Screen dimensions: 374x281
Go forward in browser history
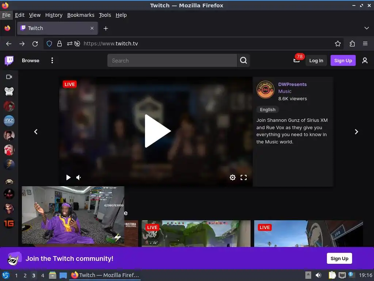(22, 44)
